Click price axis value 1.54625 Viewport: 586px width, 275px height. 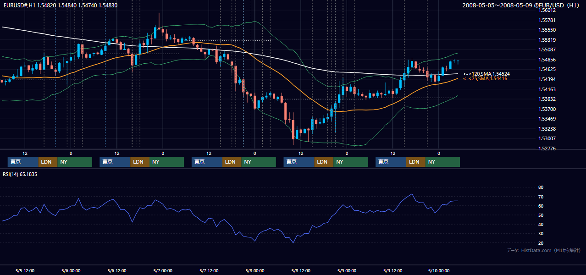pyautogui.click(x=547, y=70)
